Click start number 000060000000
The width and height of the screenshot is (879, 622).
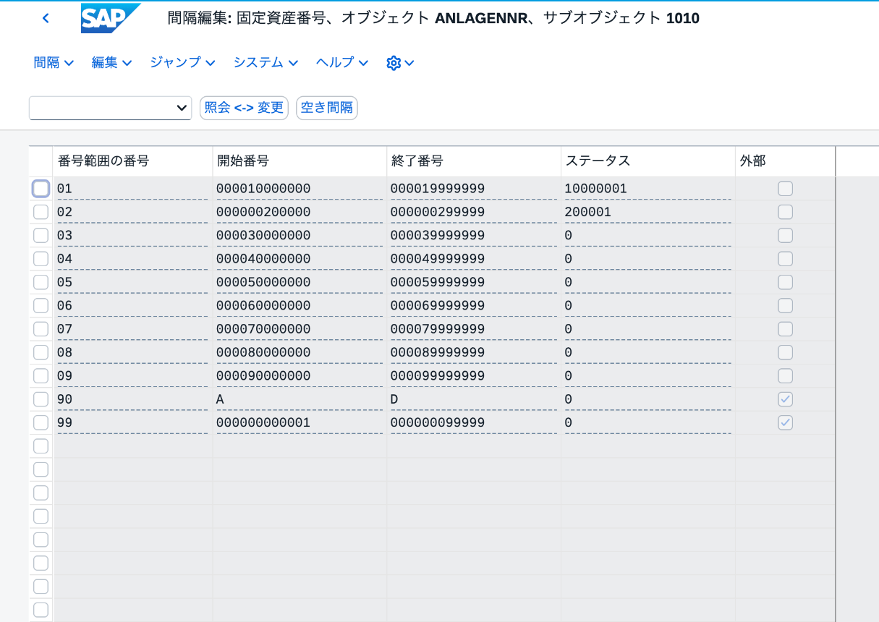pyautogui.click(x=300, y=305)
